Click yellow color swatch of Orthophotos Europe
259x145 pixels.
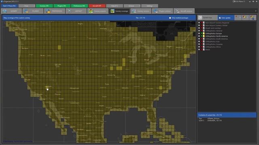click(204, 33)
